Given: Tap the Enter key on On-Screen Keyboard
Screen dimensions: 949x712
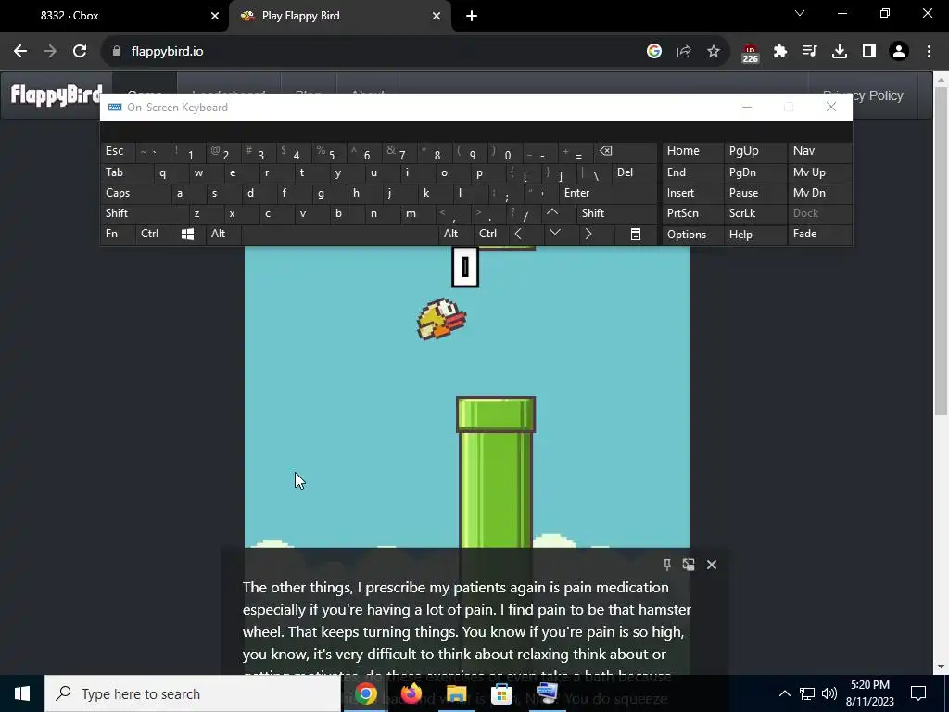Looking at the screenshot, I should coord(608,193).
